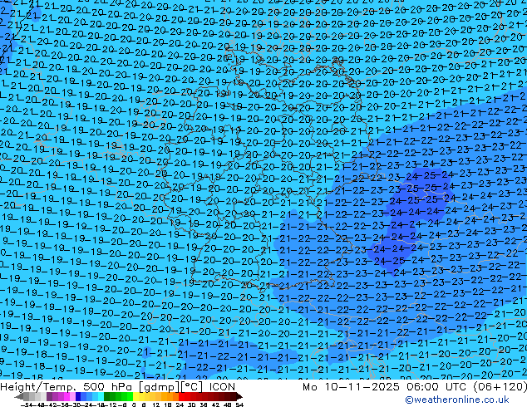Click the legend value 54
527x407 pixels.
pos(239,405)
